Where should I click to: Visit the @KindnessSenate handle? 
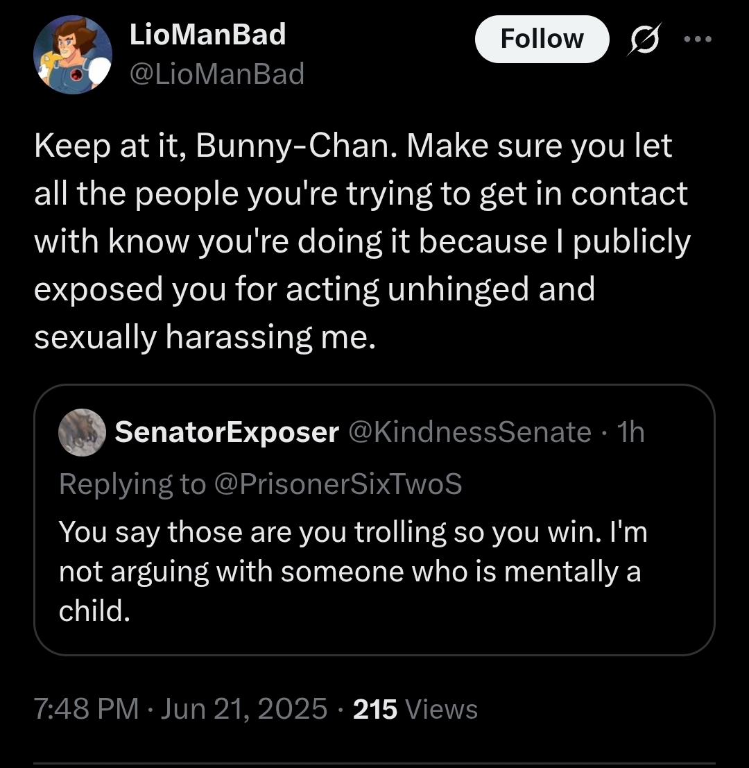coord(470,432)
